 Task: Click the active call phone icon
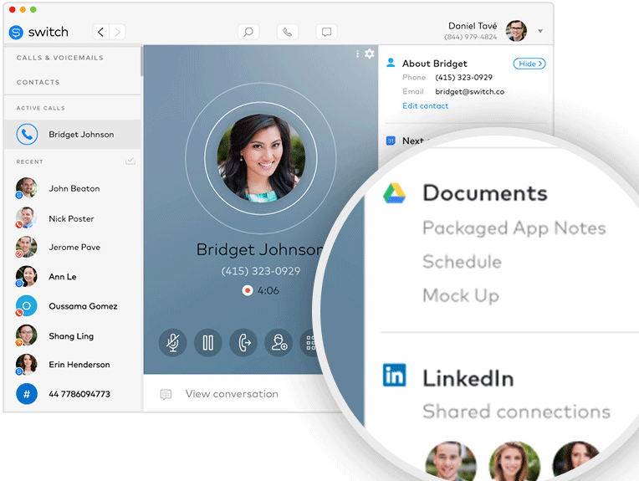[27, 134]
